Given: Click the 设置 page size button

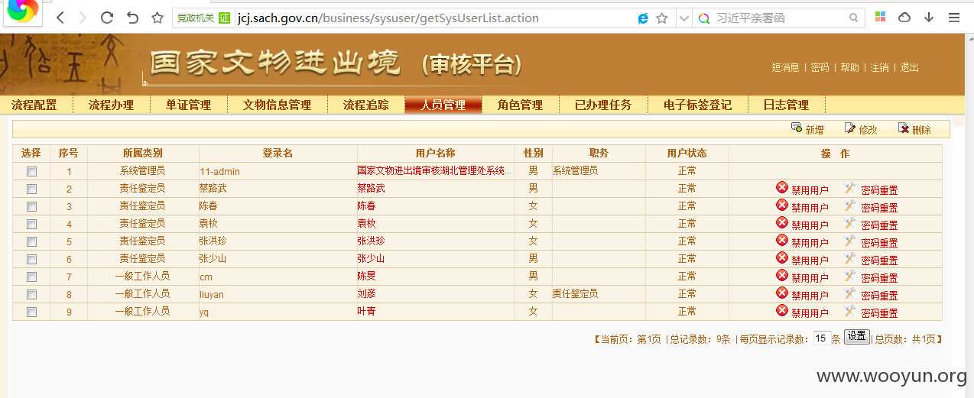Looking at the screenshot, I should (x=857, y=337).
